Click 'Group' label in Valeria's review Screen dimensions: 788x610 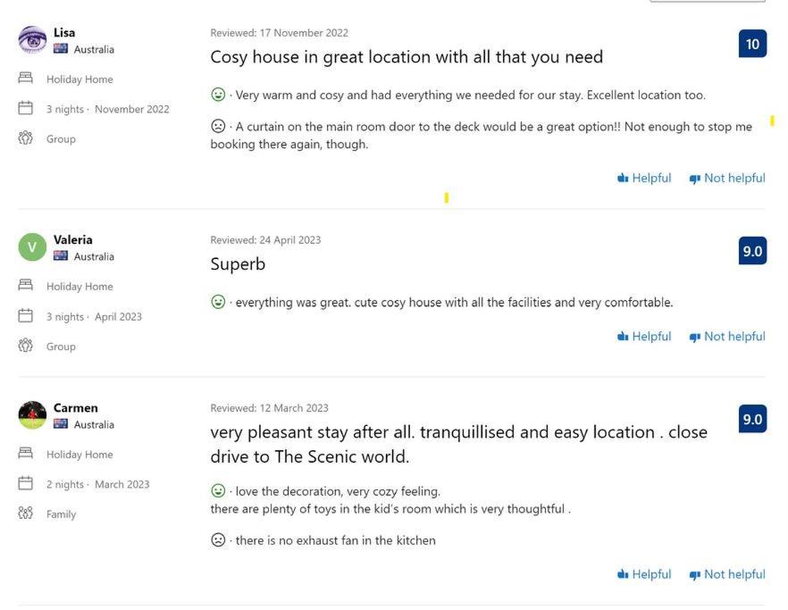(x=61, y=347)
